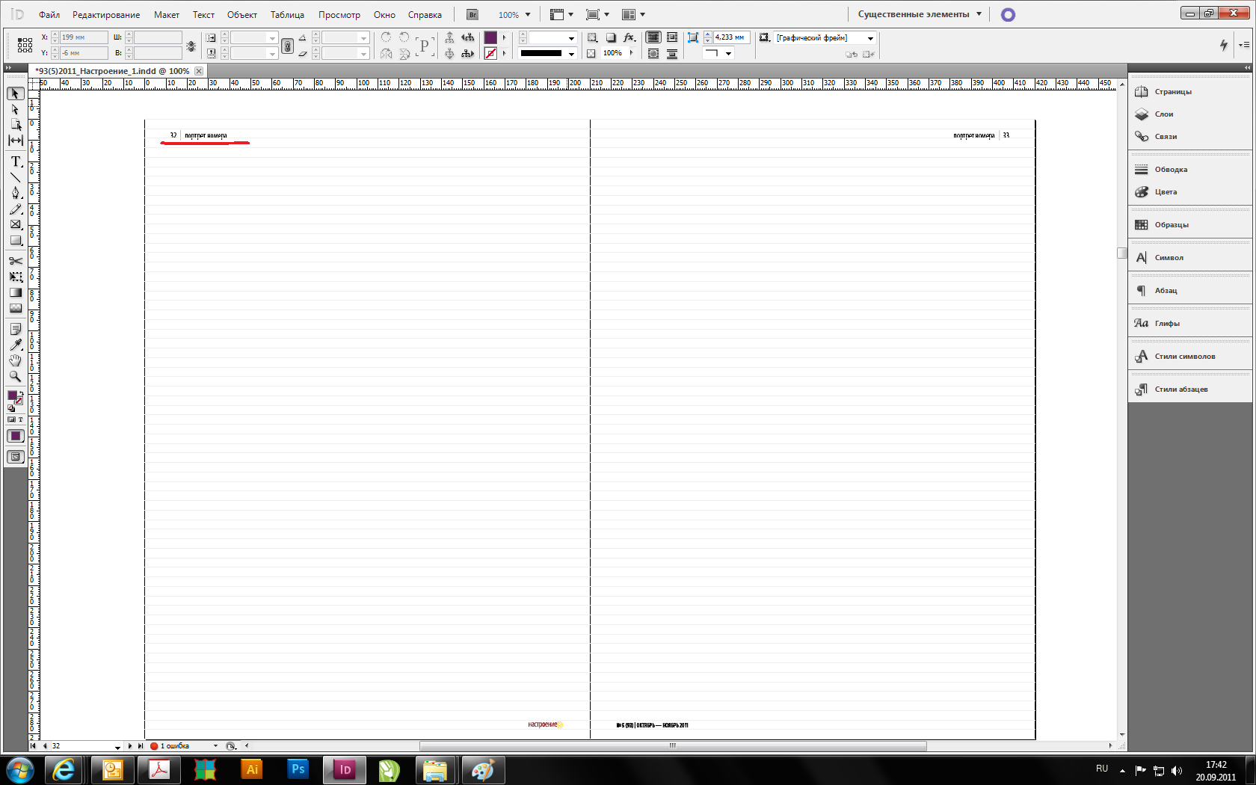Screen dimensions: 1256x785
Task: Toggle no text wrap button
Action: (653, 37)
